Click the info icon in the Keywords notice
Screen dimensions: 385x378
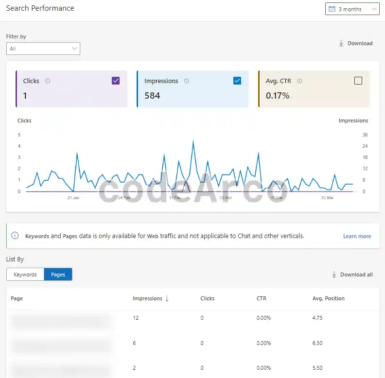click(15, 236)
